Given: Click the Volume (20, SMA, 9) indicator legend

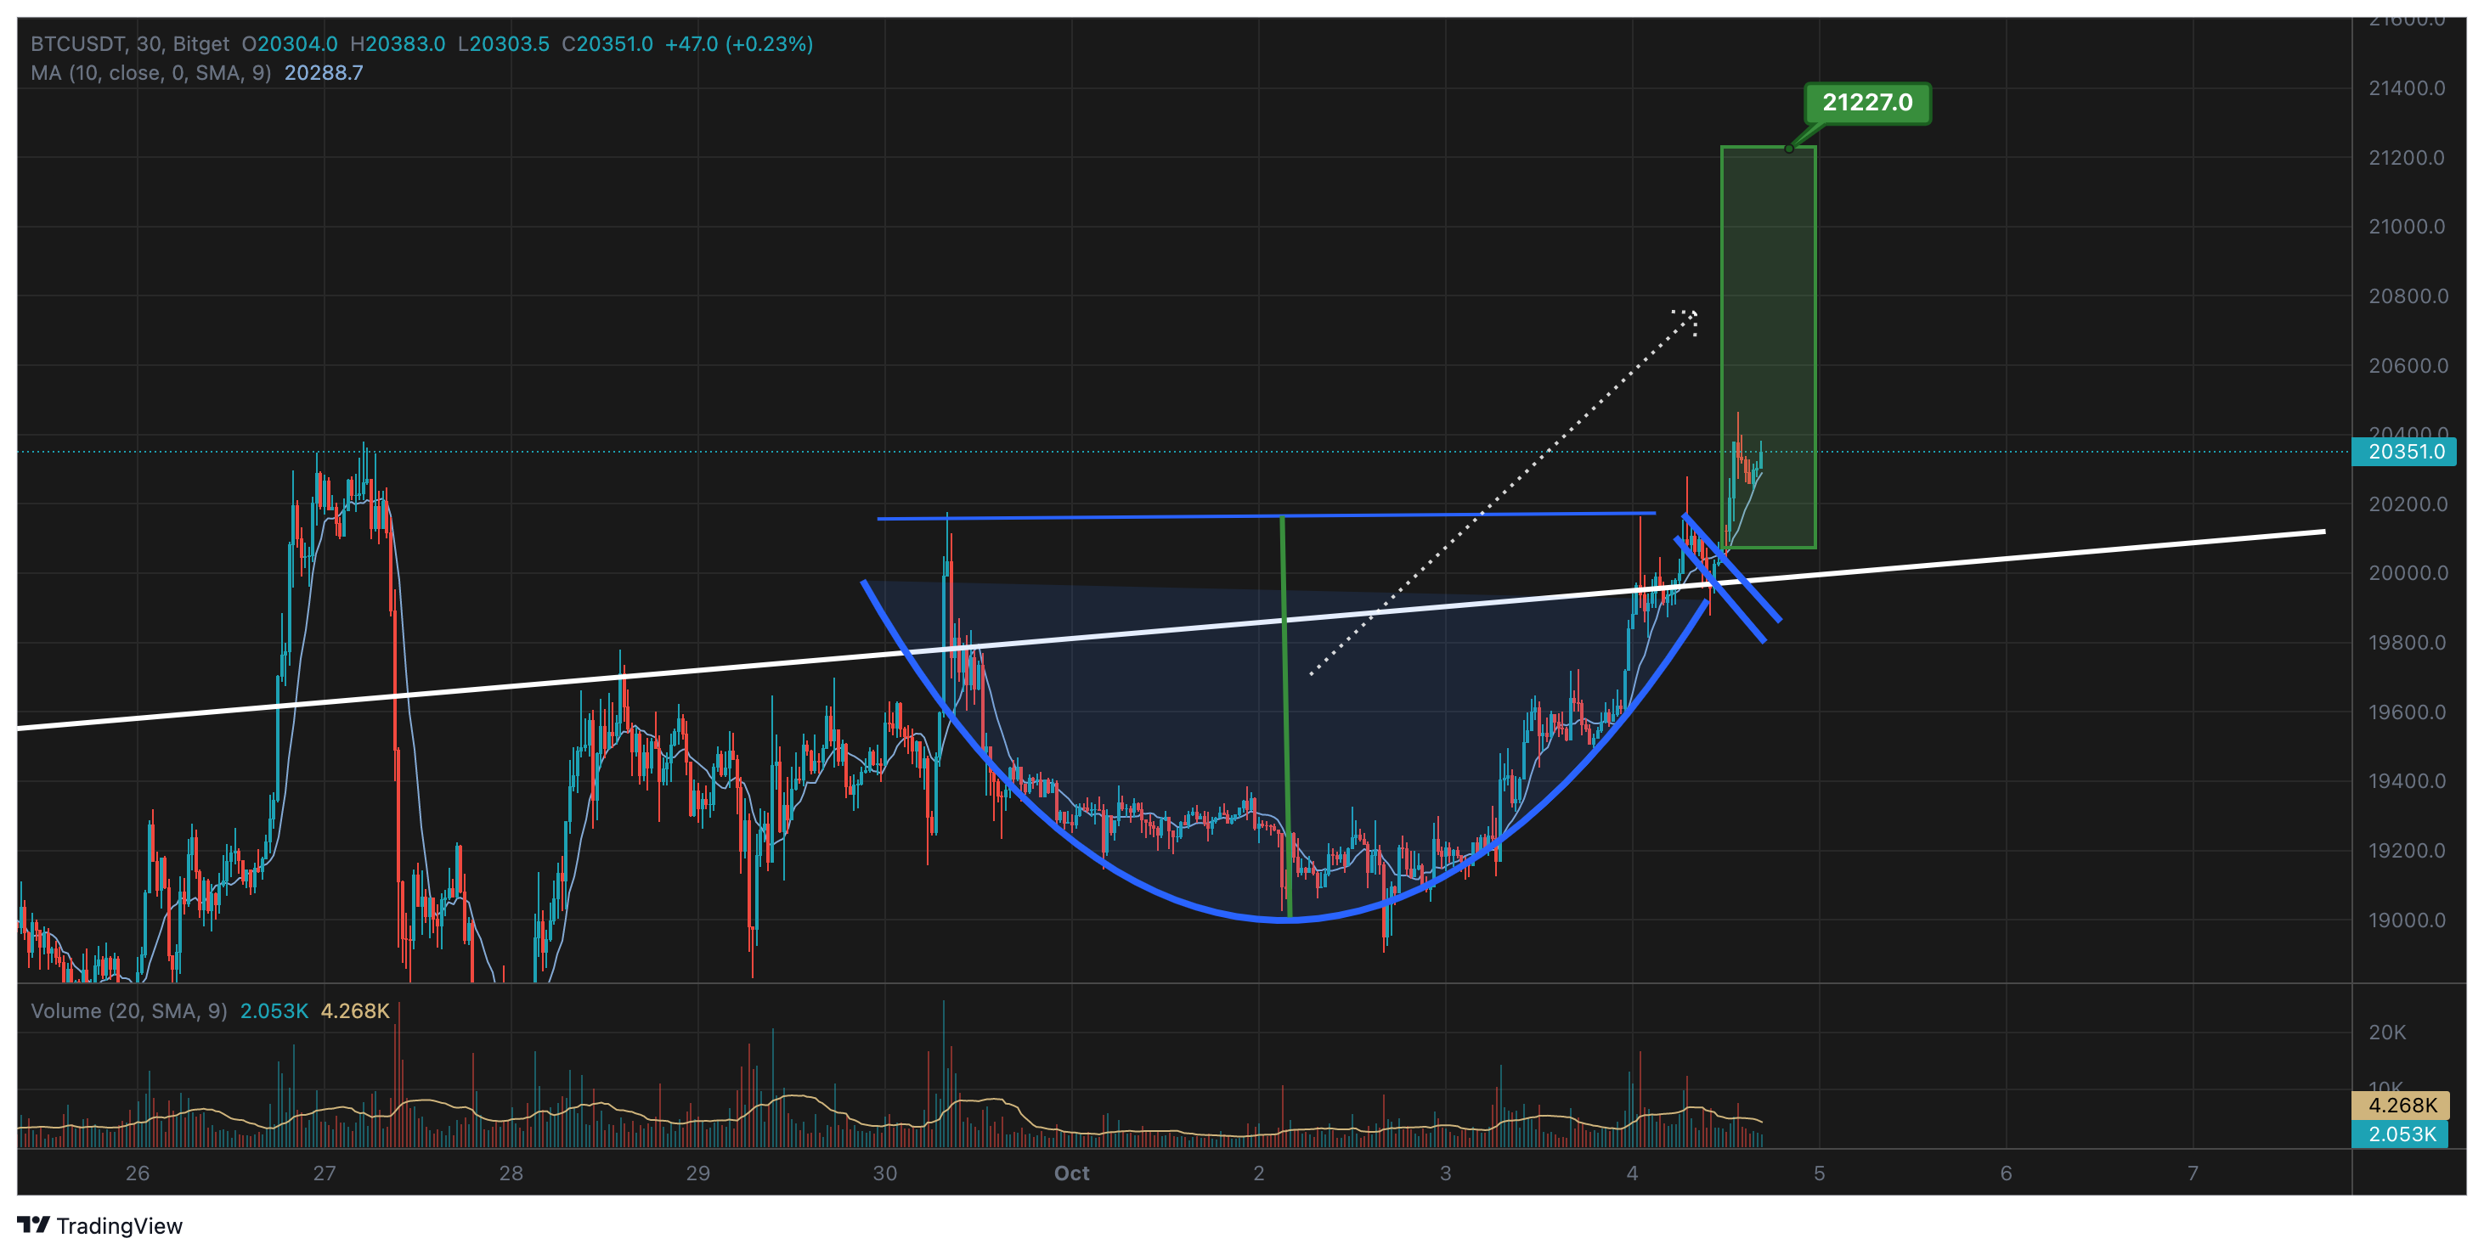Looking at the screenshot, I should [x=128, y=1010].
